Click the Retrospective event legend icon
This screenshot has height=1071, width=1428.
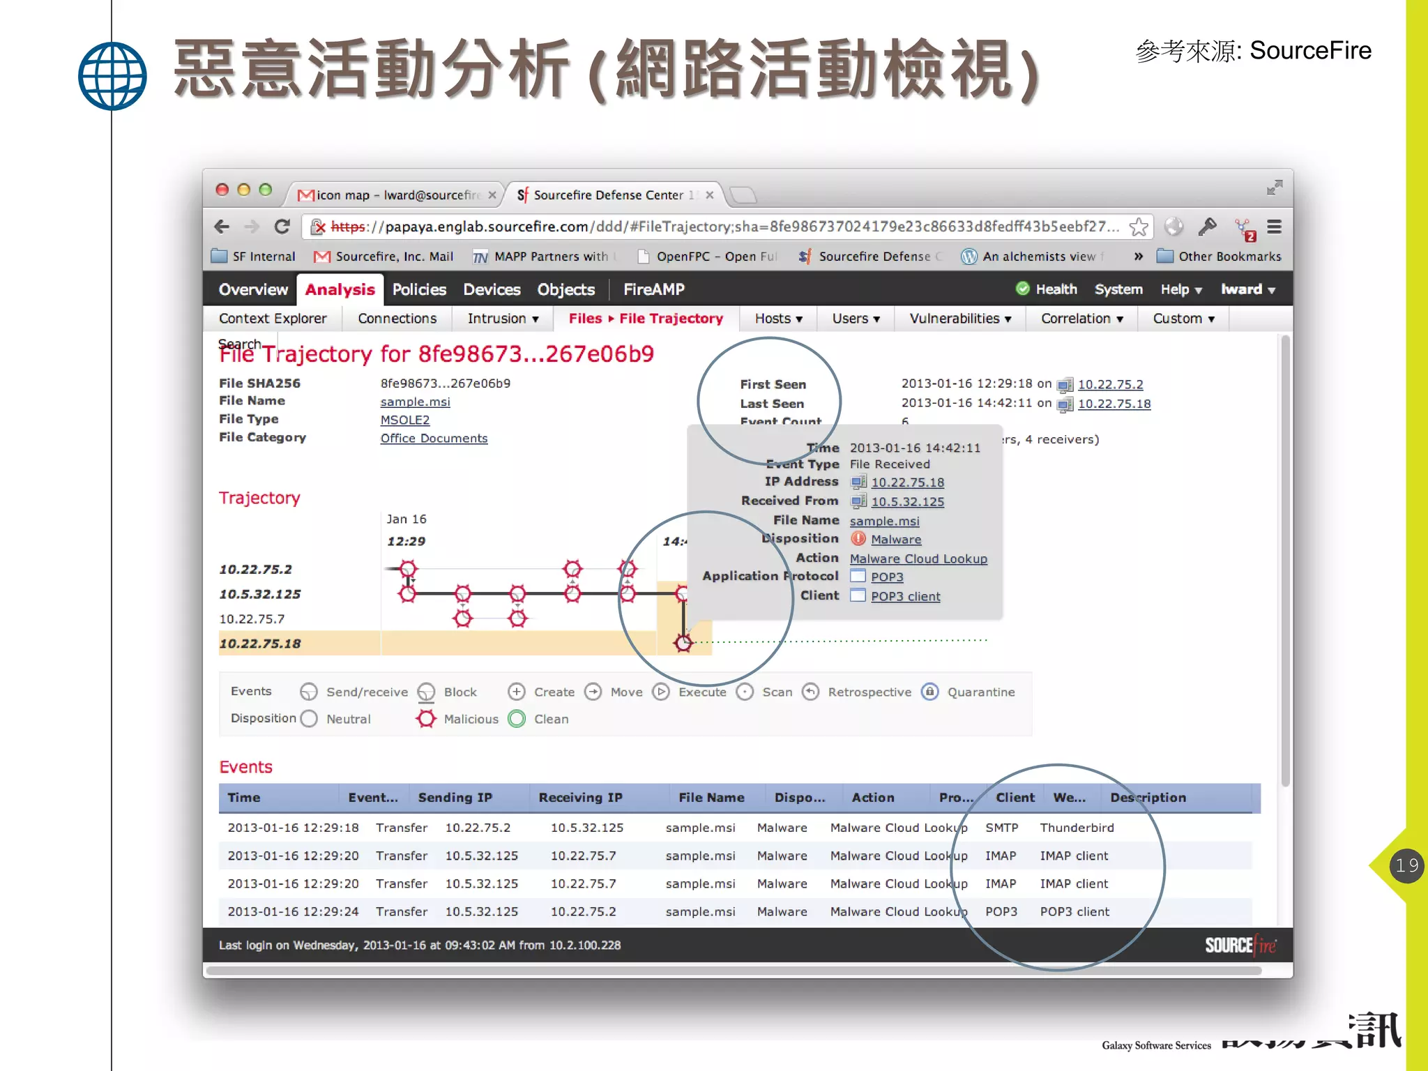click(x=810, y=692)
